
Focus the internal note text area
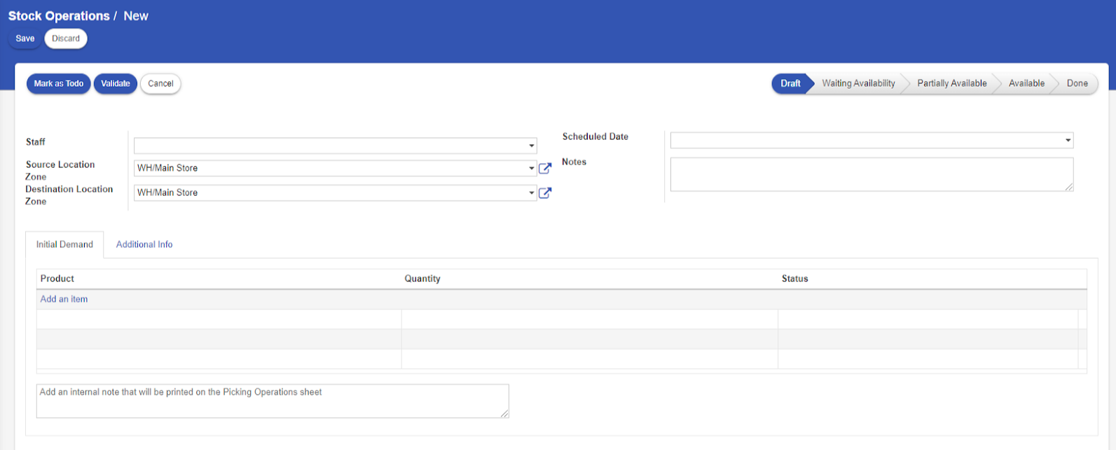tap(273, 401)
